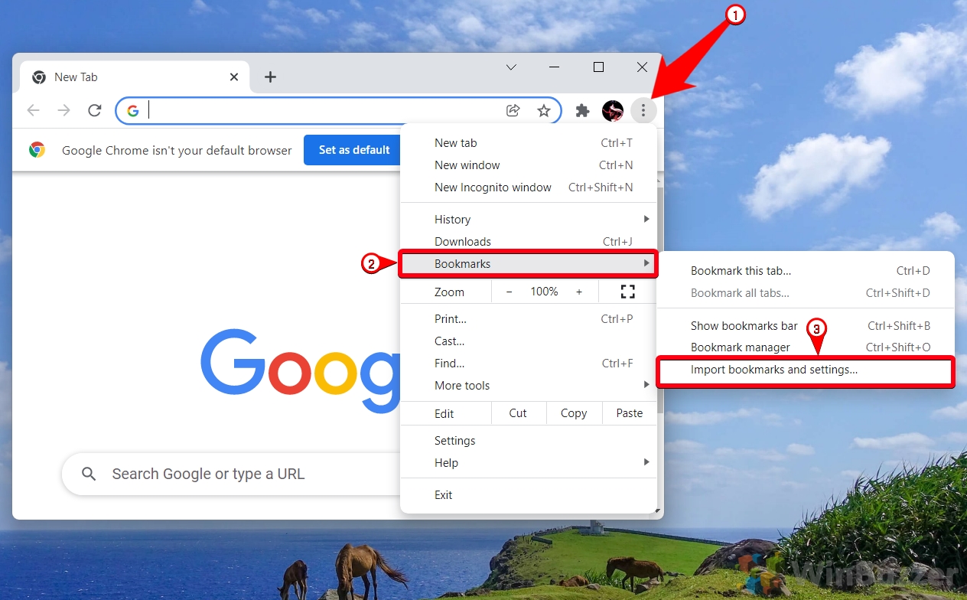967x600 pixels.
Task: Click the back navigation arrow
Action: [x=33, y=110]
